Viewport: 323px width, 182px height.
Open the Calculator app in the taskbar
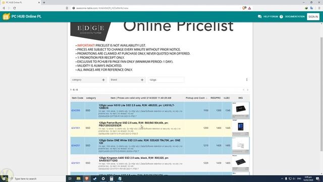[112, 178]
